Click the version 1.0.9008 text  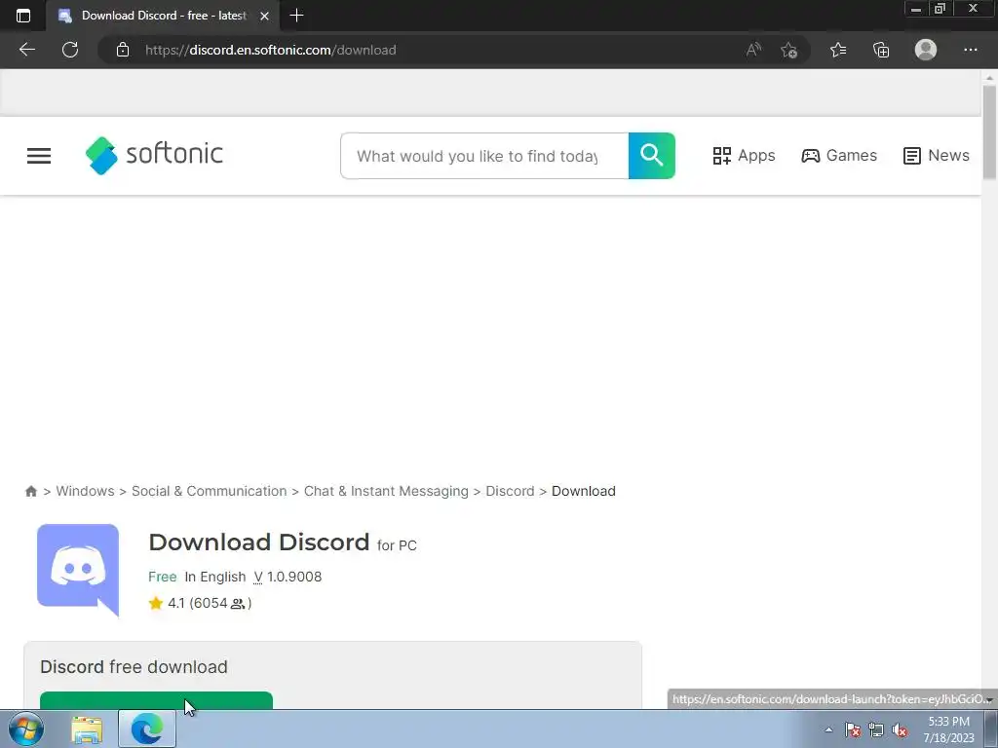tap(288, 577)
